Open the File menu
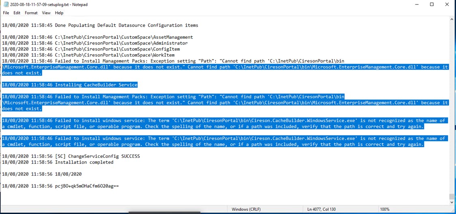 [6, 13]
